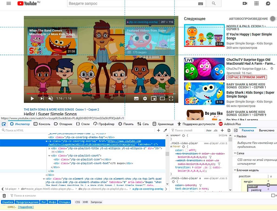Image resolution: width=277 pixels, height=211 pixels.
Task: Activate the element picker tool
Action: (4, 124)
